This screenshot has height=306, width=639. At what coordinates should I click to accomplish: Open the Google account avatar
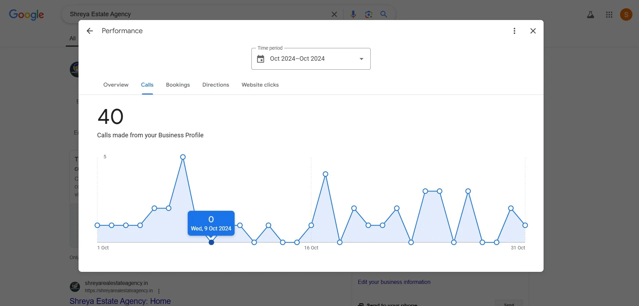(x=626, y=14)
